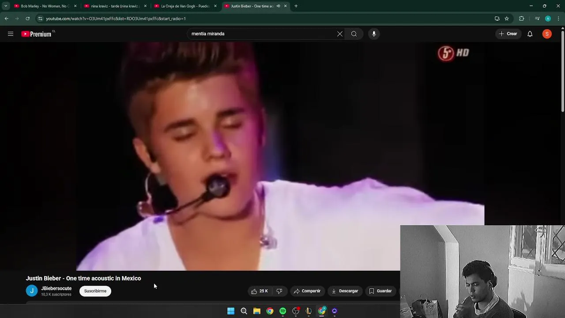This screenshot has height=318, width=565.
Task: Click the page vertical scrollbar
Action: click(563, 71)
